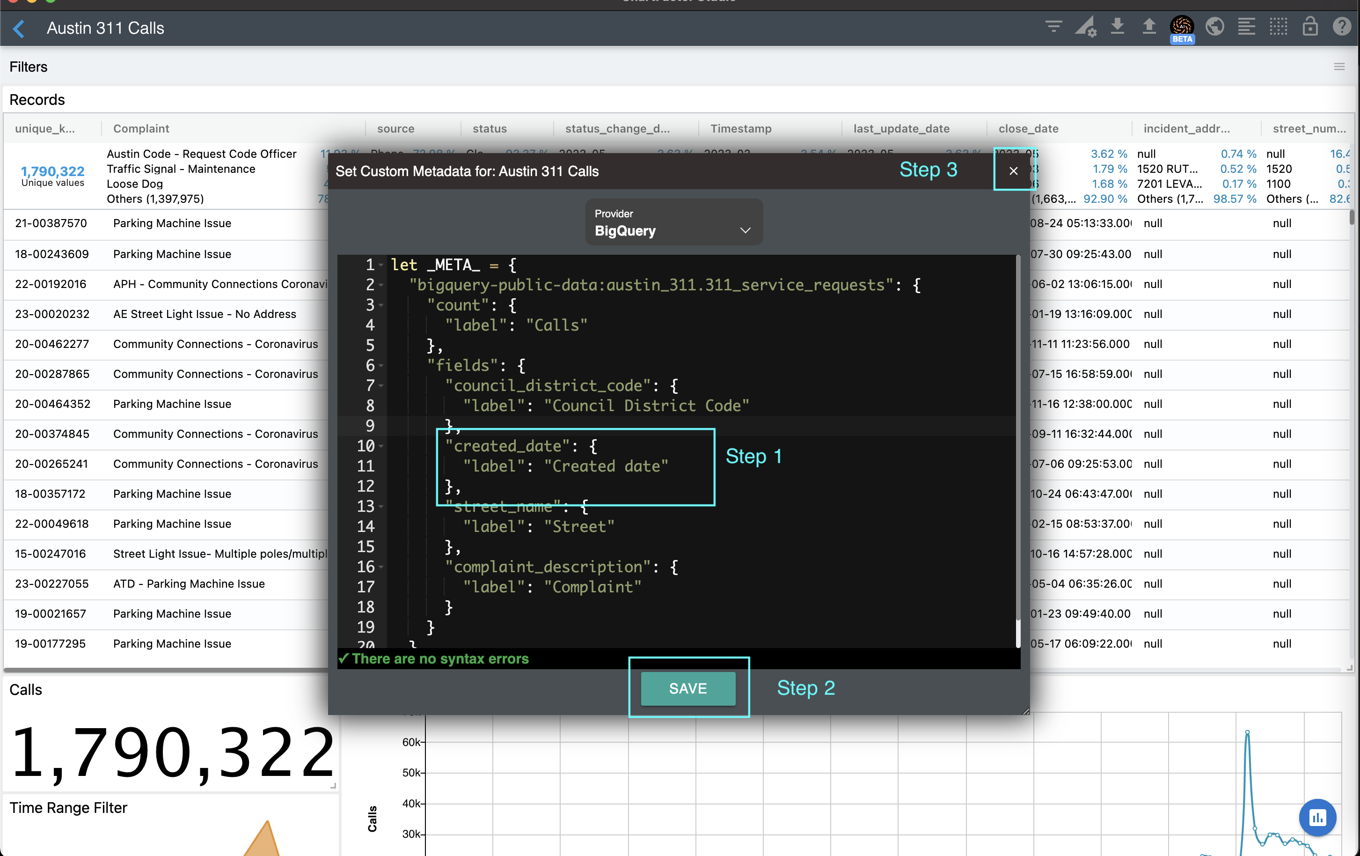The height and width of the screenshot is (856, 1360).
Task: Click the upload arrow icon
Action: tap(1149, 27)
